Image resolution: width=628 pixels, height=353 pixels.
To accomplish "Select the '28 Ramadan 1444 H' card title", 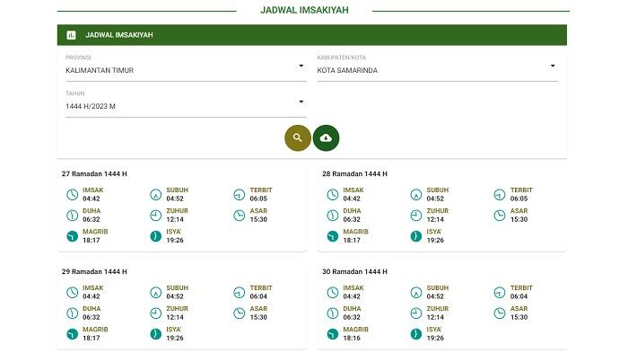I will [x=354, y=173].
